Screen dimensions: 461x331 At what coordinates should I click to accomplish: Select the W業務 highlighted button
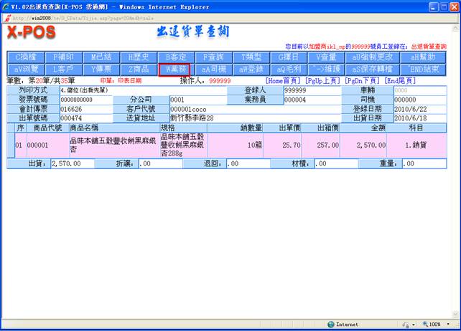pos(176,69)
